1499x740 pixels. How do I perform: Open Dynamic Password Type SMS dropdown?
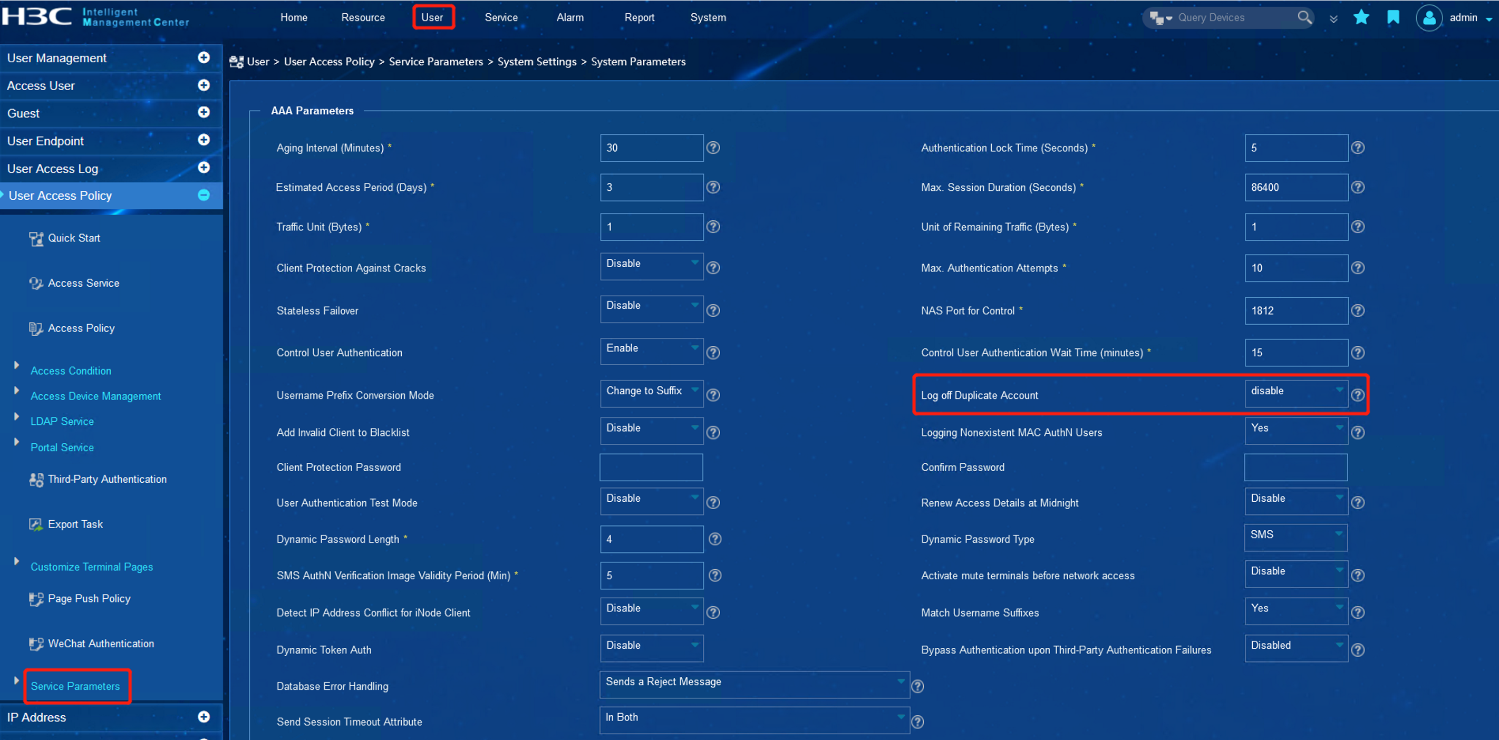(1296, 538)
